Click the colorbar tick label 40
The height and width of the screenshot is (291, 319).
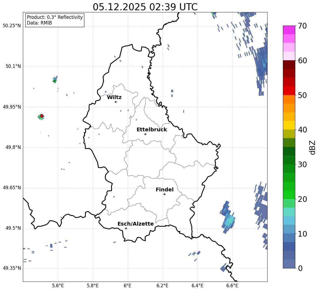click(x=302, y=130)
